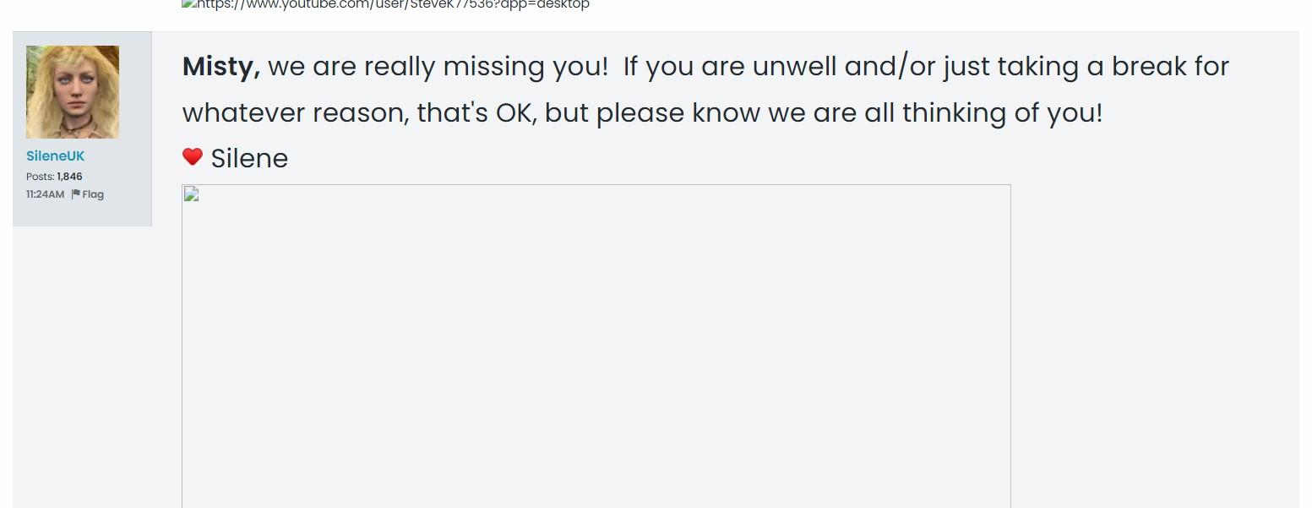The width and height of the screenshot is (1312, 508).
Task: Click the broken image icon inside the large frame
Action: point(191,195)
